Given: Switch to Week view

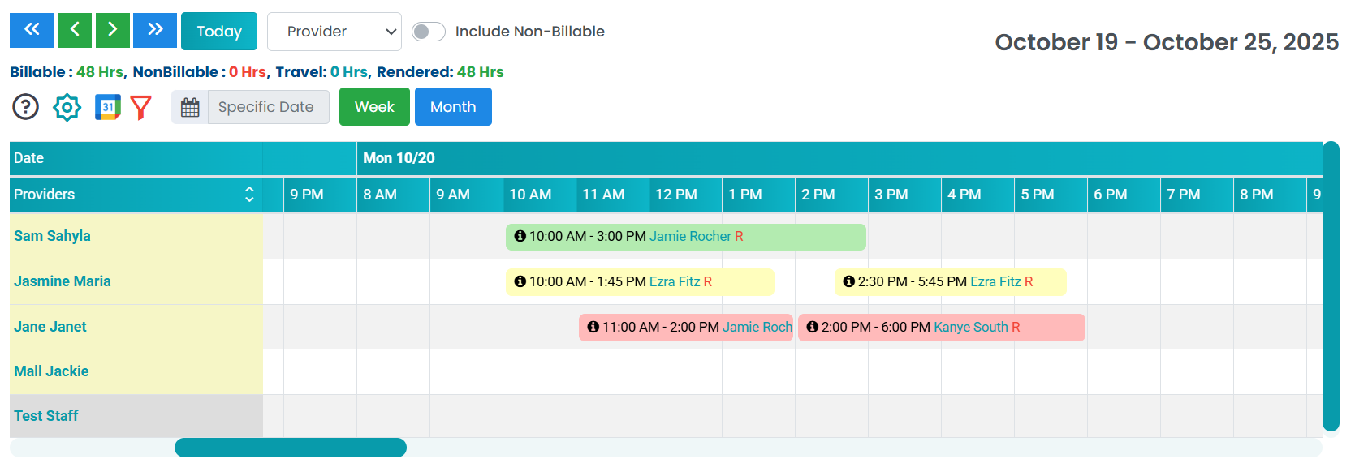Looking at the screenshot, I should 374,107.
